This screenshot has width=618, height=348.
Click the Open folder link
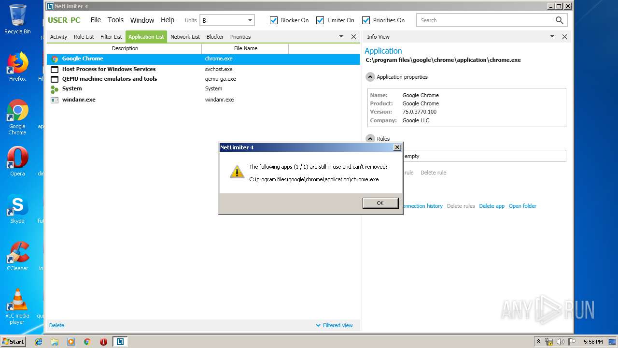[522, 206]
